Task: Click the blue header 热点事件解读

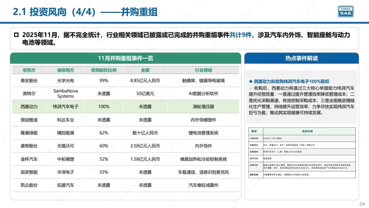Action: coord(301,58)
